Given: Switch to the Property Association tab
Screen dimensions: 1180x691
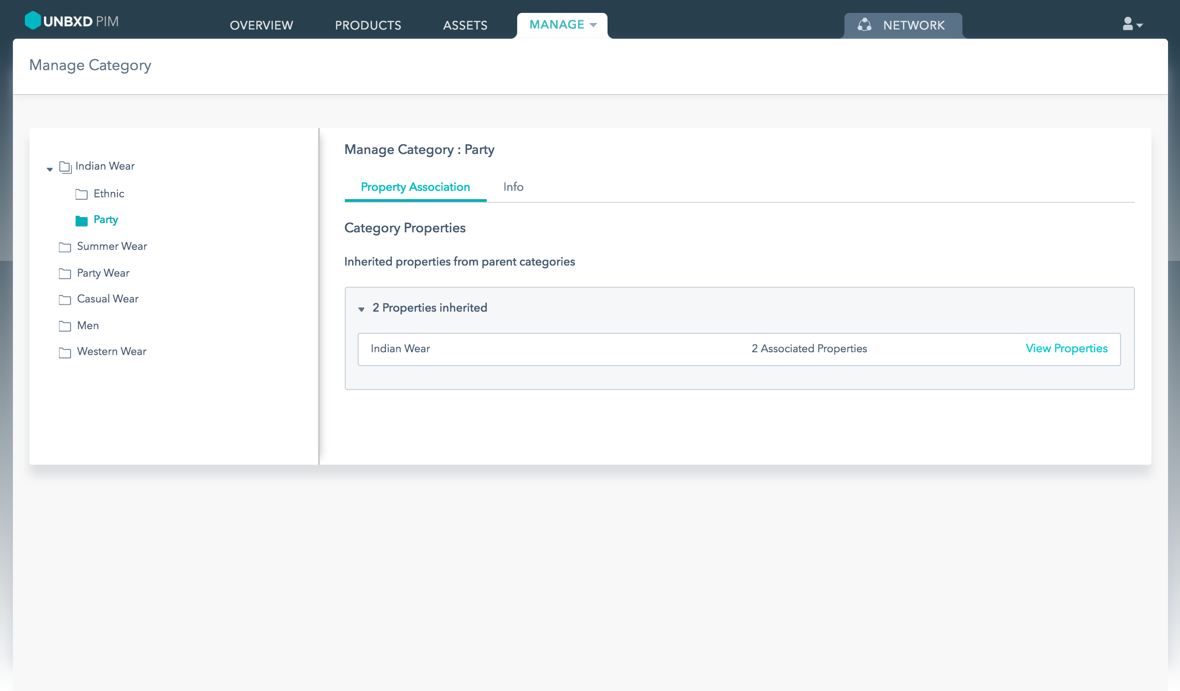Looking at the screenshot, I should [x=415, y=187].
